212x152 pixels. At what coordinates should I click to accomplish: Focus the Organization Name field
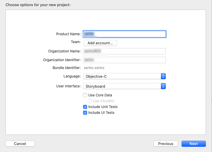point(124,51)
